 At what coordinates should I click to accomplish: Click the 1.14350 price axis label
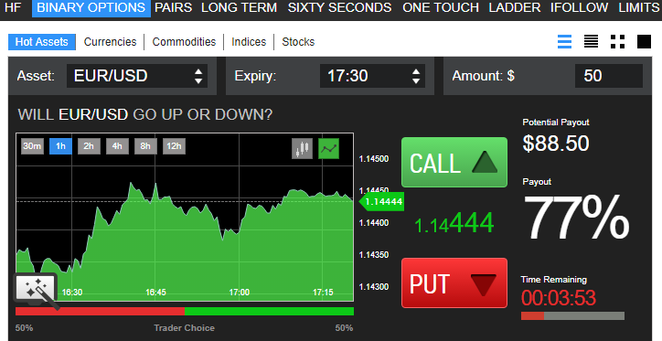pos(374,255)
